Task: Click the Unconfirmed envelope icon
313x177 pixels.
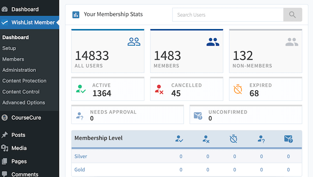Action: coord(198,116)
